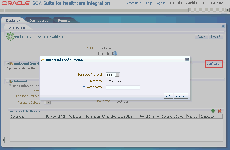The image size is (230, 150).
Task: Hide Endpoint Configuration disclosure triangle
Action: click(10, 86)
